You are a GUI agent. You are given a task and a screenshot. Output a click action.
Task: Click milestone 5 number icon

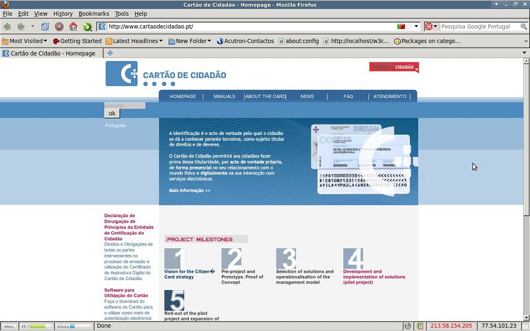tap(174, 301)
